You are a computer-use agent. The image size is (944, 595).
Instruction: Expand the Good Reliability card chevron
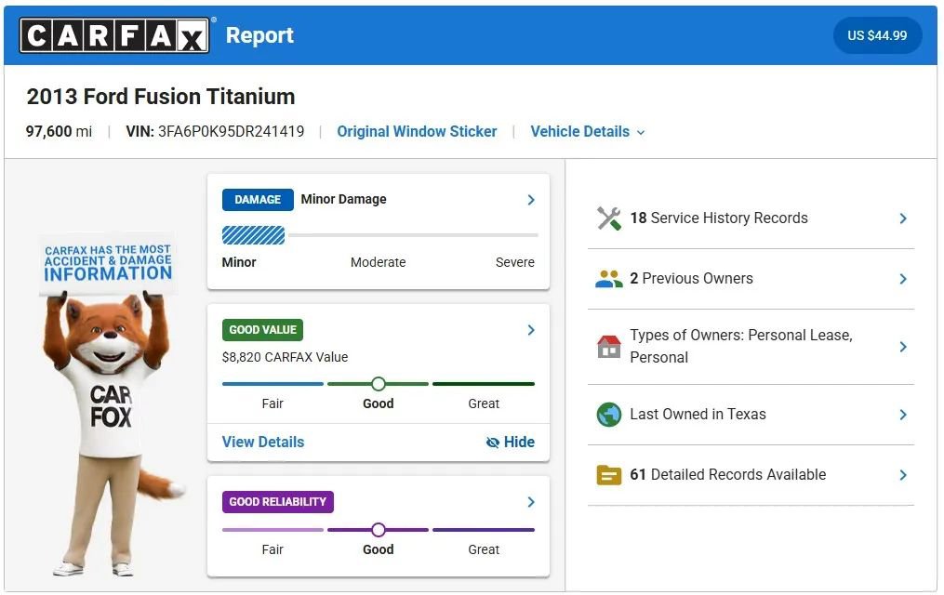[x=530, y=501]
